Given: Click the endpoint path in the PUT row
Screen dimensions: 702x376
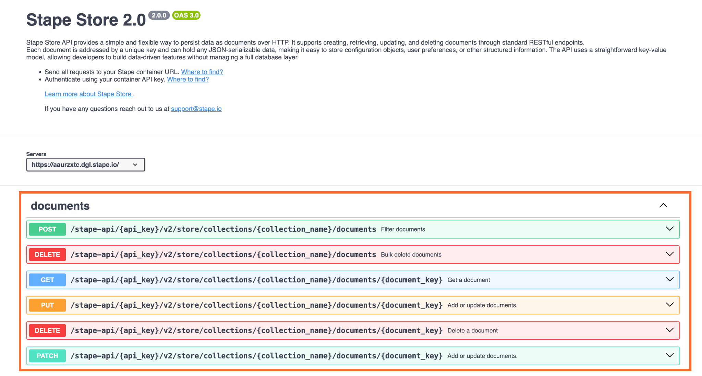Looking at the screenshot, I should (x=256, y=305).
